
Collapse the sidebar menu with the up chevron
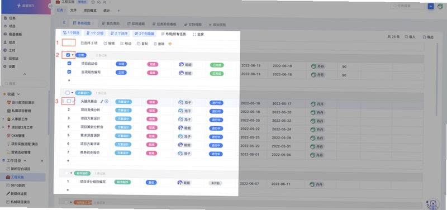click(x=25, y=74)
